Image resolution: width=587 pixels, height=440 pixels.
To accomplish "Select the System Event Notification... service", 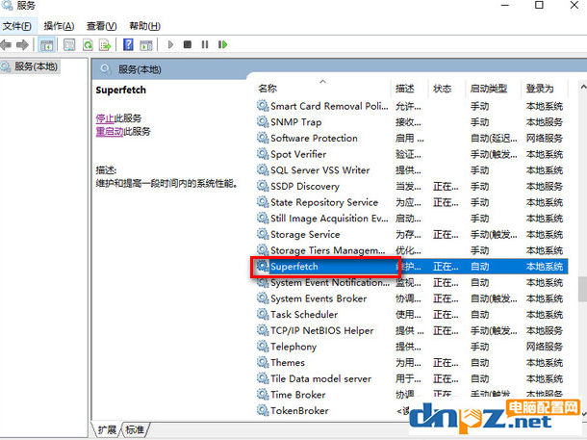I will (x=412, y=282).
